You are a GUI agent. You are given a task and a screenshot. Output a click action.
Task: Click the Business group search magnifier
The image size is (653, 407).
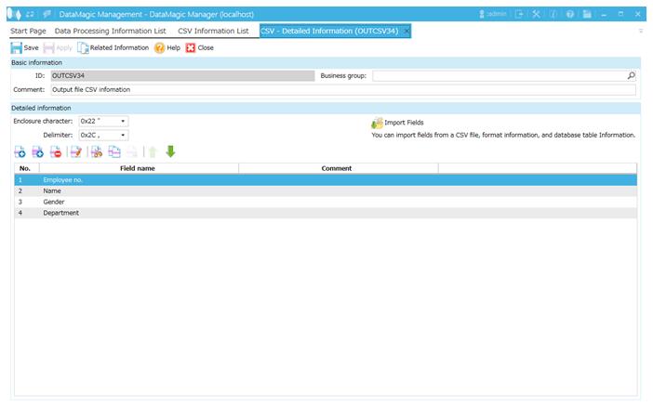[x=631, y=76]
